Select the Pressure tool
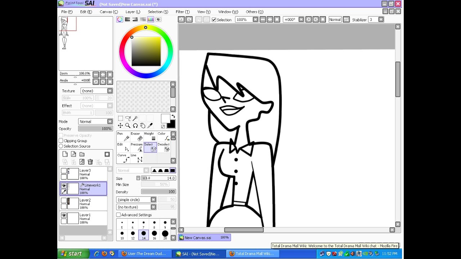 136,147
